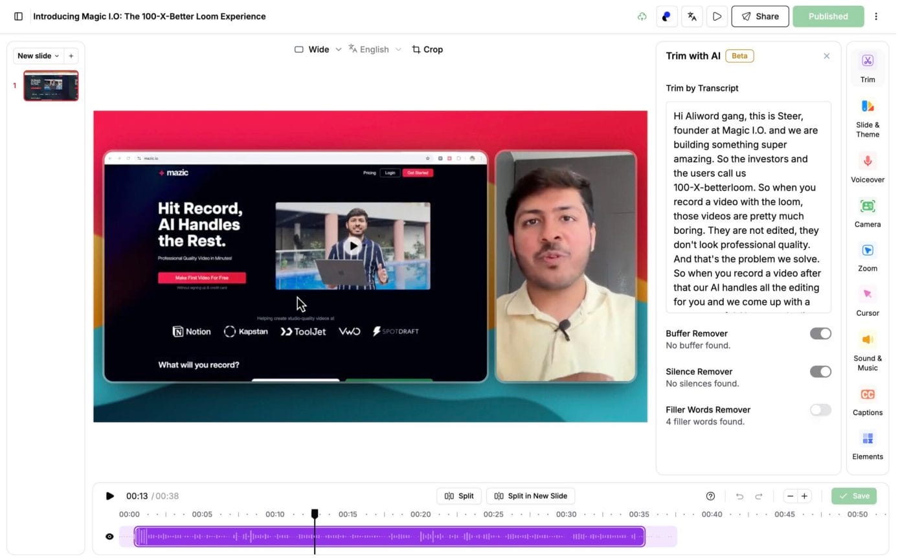Click the translate language icon in header

tap(692, 16)
